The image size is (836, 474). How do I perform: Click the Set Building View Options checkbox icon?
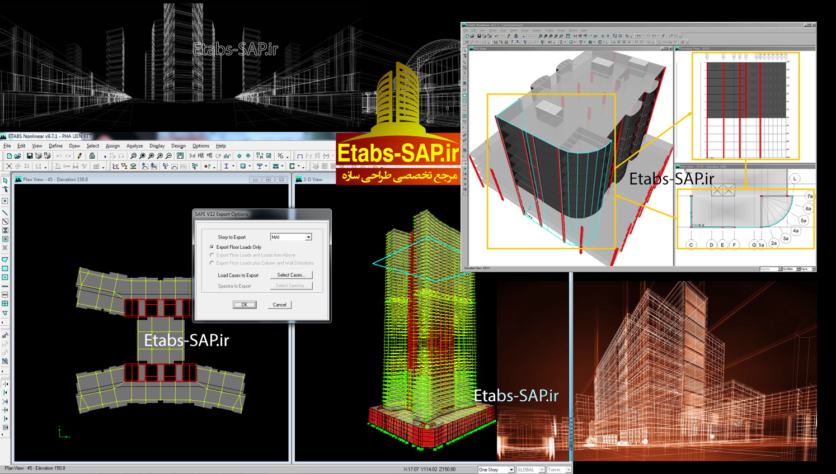click(269, 156)
